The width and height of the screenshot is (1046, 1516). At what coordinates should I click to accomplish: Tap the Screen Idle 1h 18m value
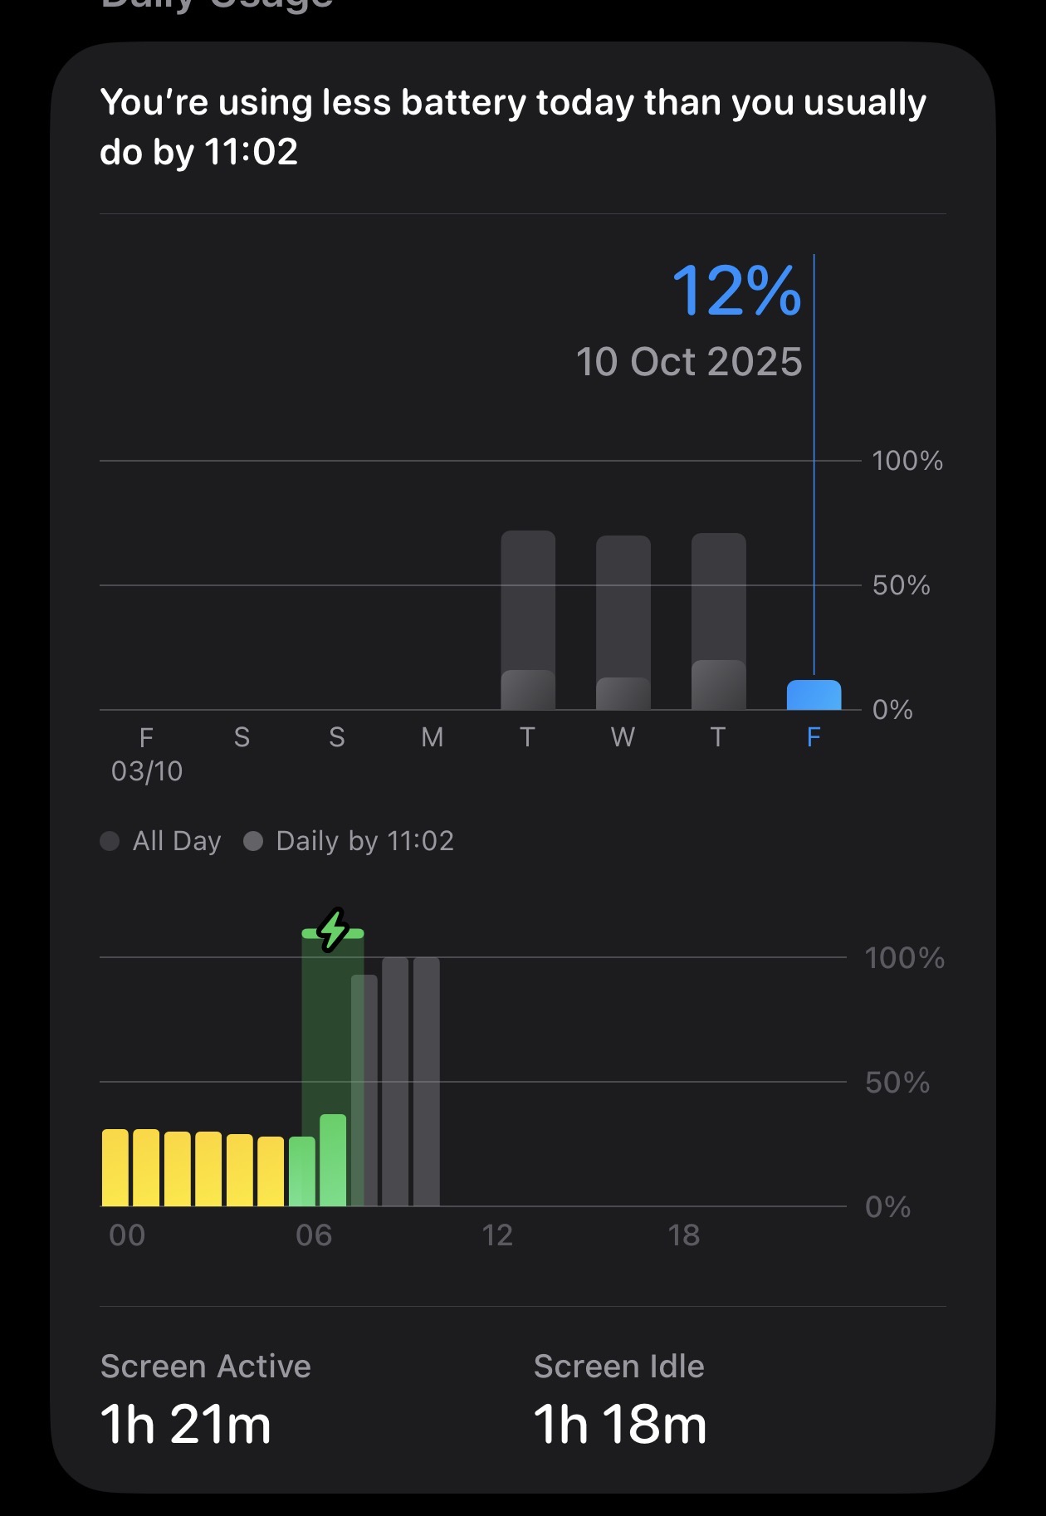click(x=620, y=1425)
